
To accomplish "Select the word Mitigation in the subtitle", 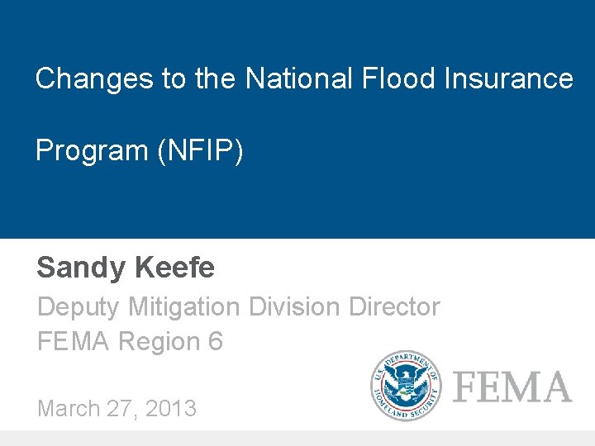I will tap(183, 306).
